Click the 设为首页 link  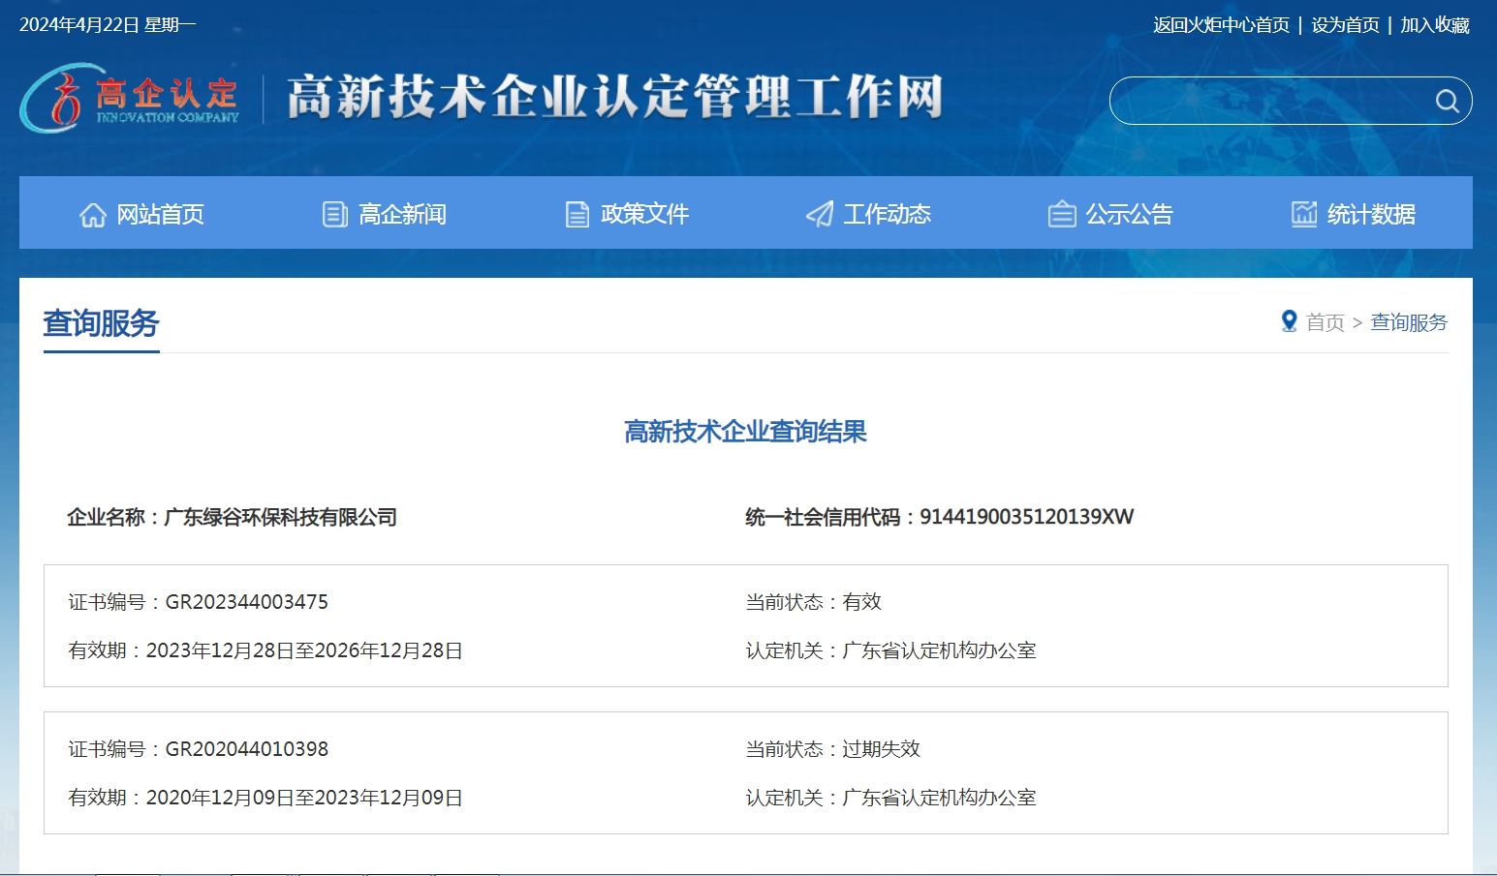click(1345, 25)
